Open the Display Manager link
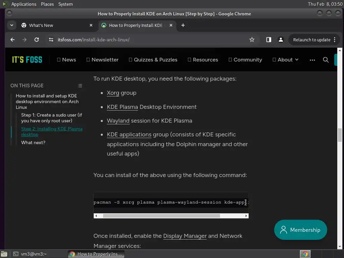This screenshot has height=258, width=344. coord(185,236)
